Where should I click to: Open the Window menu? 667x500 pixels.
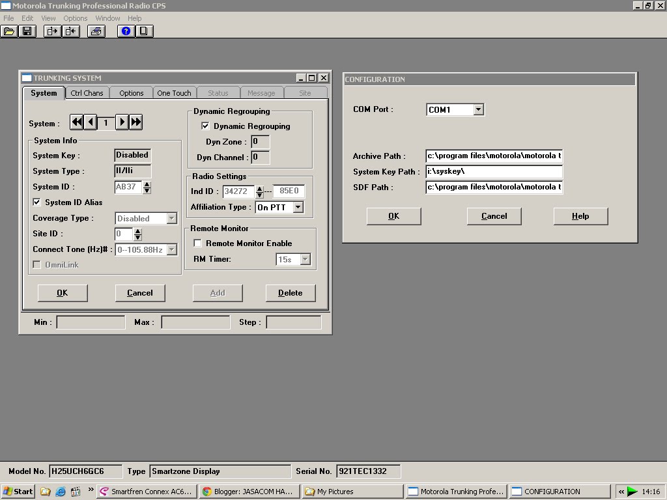point(107,18)
